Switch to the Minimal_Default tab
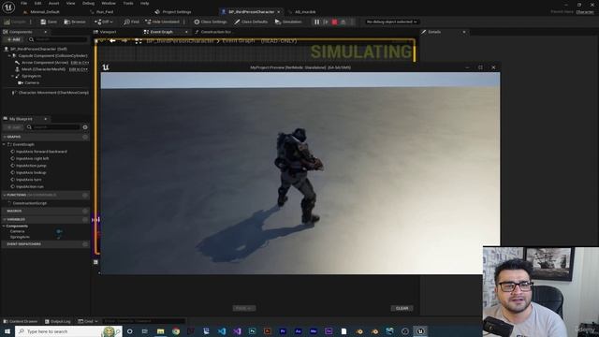599x337 pixels. click(45, 12)
